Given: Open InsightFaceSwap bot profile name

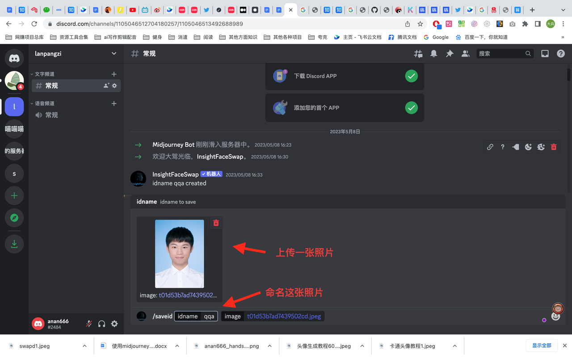Looking at the screenshot, I should (x=175, y=174).
